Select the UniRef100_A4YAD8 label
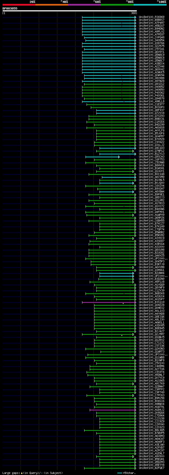This screenshot has height=475, width=169. pyautogui.click(x=152, y=314)
